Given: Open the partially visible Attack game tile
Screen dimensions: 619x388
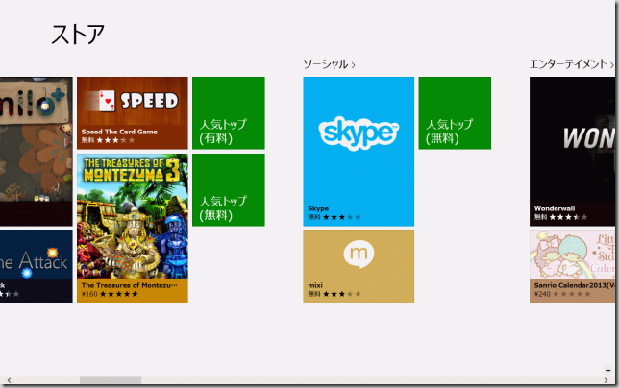Looking at the screenshot, I should point(36,266).
